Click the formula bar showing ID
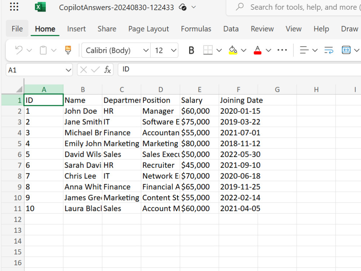Screen dimensions: 361x271 239,69
